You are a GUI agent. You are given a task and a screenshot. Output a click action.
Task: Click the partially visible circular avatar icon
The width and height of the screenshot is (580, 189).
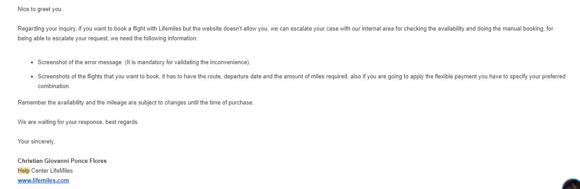(x=572, y=184)
